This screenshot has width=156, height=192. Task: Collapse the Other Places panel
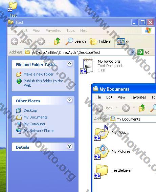tap(70, 100)
